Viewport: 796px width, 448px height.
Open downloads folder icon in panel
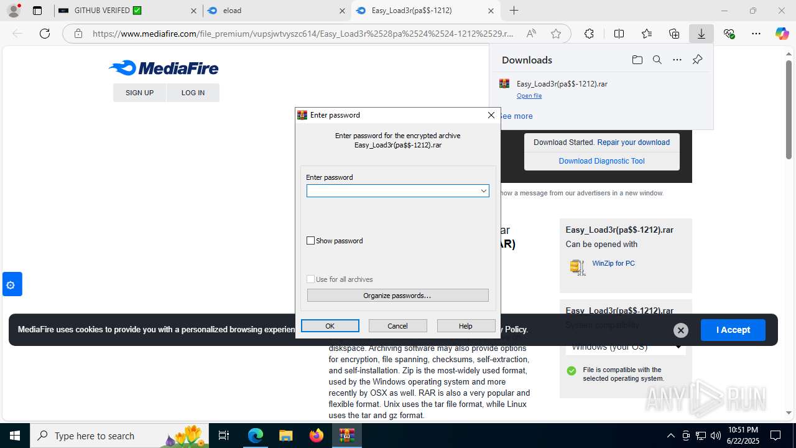click(x=637, y=60)
